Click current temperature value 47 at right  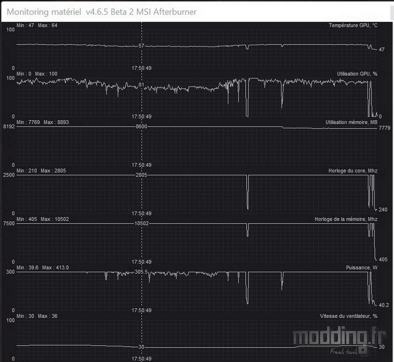tap(381, 49)
